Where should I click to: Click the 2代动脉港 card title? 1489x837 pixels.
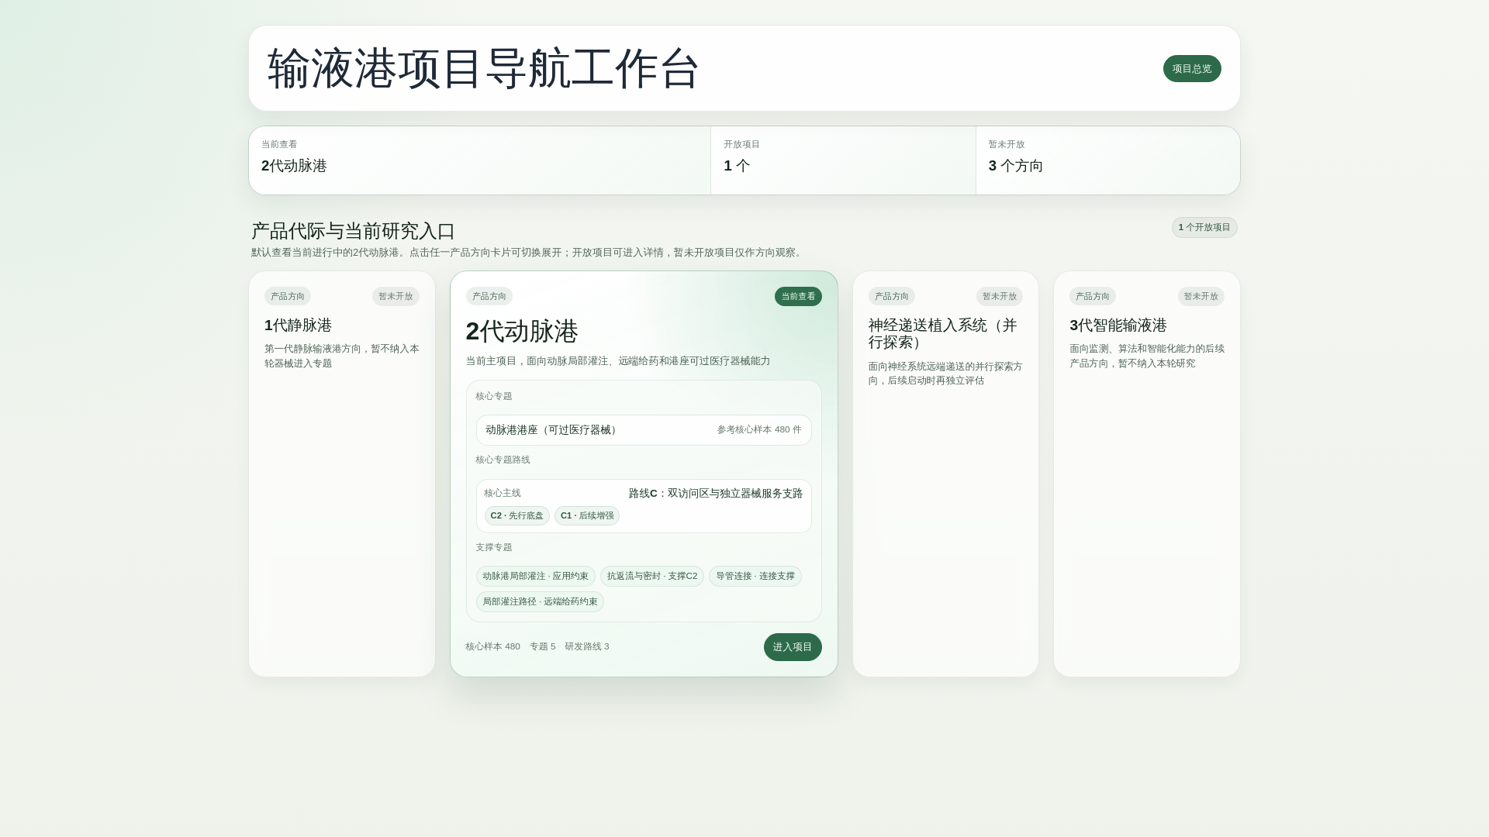pos(522,332)
